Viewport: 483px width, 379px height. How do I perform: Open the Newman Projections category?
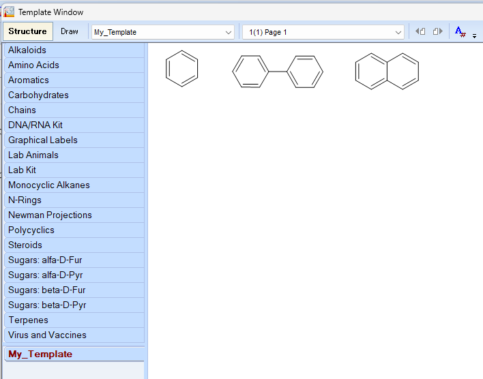click(x=74, y=215)
